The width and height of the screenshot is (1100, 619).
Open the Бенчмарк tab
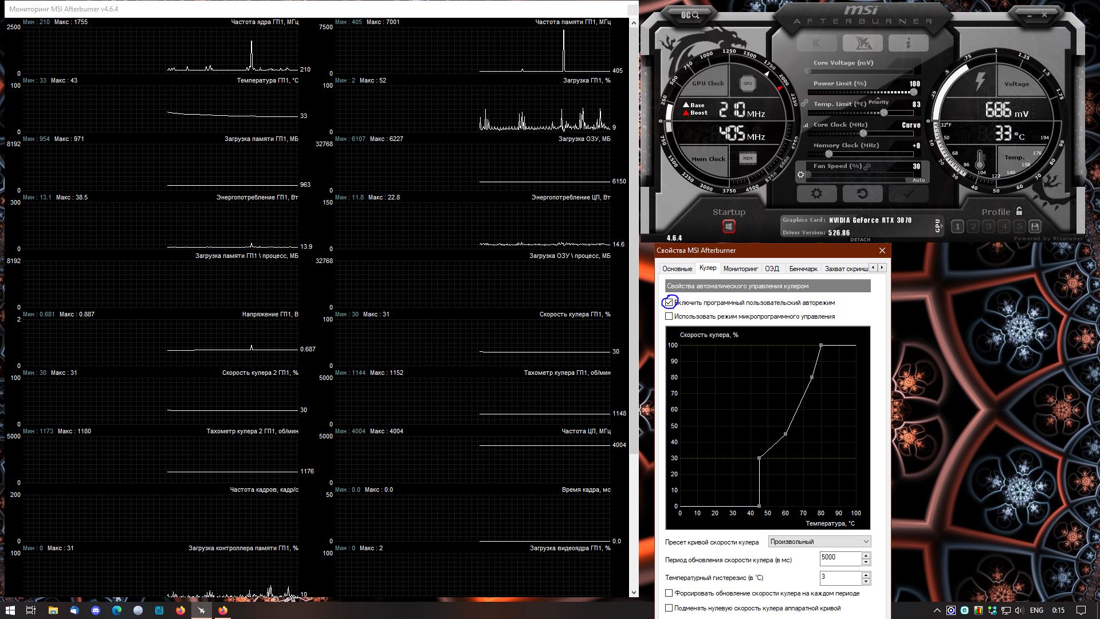[x=803, y=268]
